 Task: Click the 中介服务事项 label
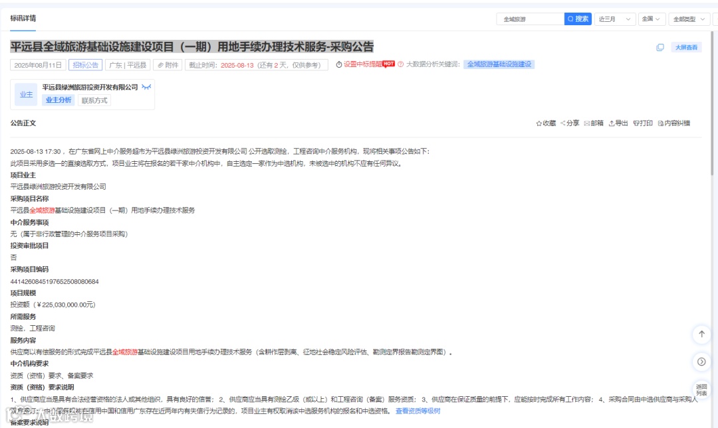29,222
